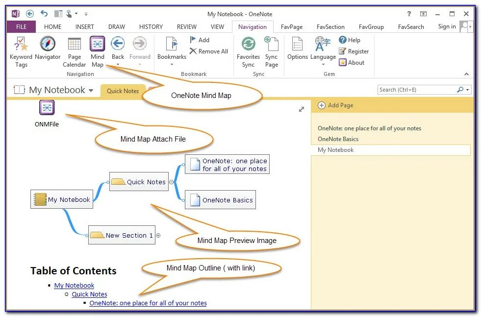Click Add Page

(335, 105)
